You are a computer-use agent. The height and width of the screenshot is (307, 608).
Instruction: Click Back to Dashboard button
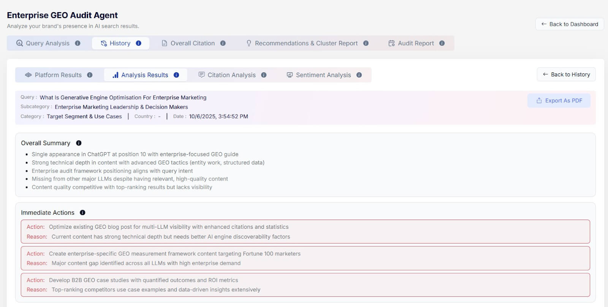point(569,24)
